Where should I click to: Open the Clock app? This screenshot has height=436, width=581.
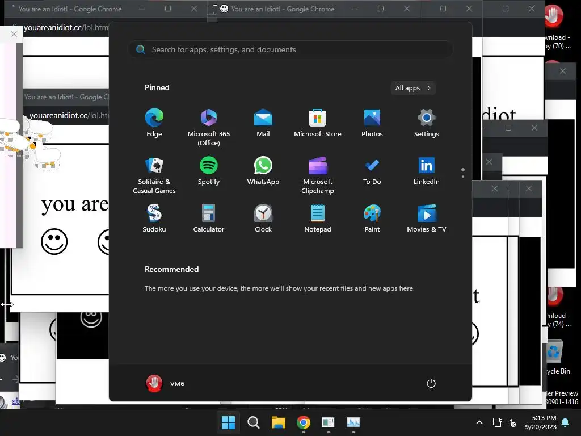coord(263,219)
